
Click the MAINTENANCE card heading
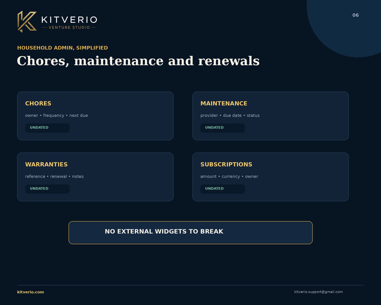point(224,103)
